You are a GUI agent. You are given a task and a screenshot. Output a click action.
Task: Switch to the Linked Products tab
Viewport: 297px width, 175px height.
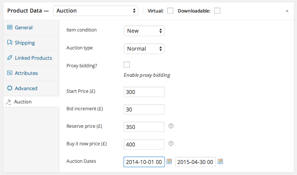pyautogui.click(x=33, y=58)
